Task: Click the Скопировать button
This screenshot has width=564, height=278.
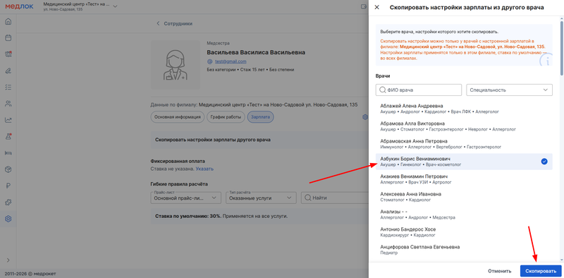Action: click(x=541, y=271)
